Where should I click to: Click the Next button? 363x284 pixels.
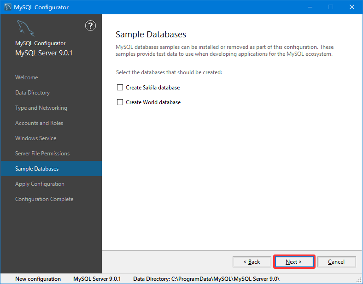pyautogui.click(x=294, y=262)
